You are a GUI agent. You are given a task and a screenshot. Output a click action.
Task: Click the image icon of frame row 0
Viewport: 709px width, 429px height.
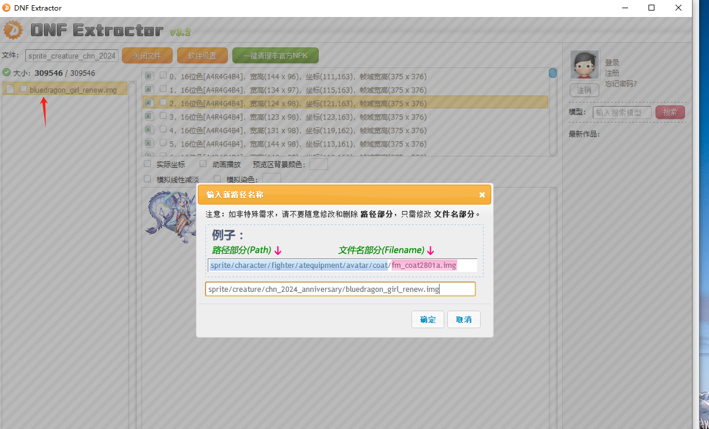coord(149,76)
